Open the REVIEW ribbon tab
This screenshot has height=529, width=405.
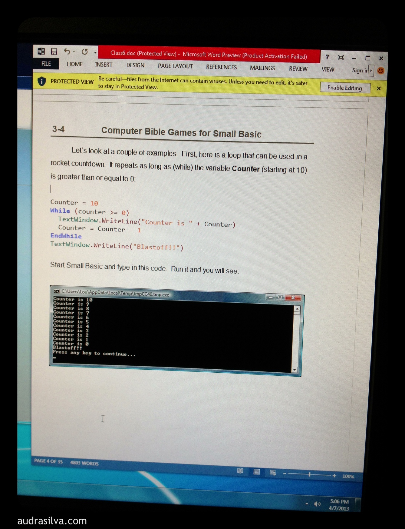tap(298, 69)
